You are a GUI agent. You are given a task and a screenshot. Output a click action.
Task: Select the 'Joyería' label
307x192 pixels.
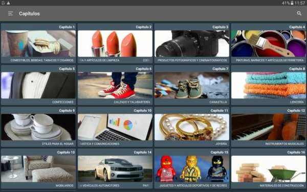coord(221,143)
